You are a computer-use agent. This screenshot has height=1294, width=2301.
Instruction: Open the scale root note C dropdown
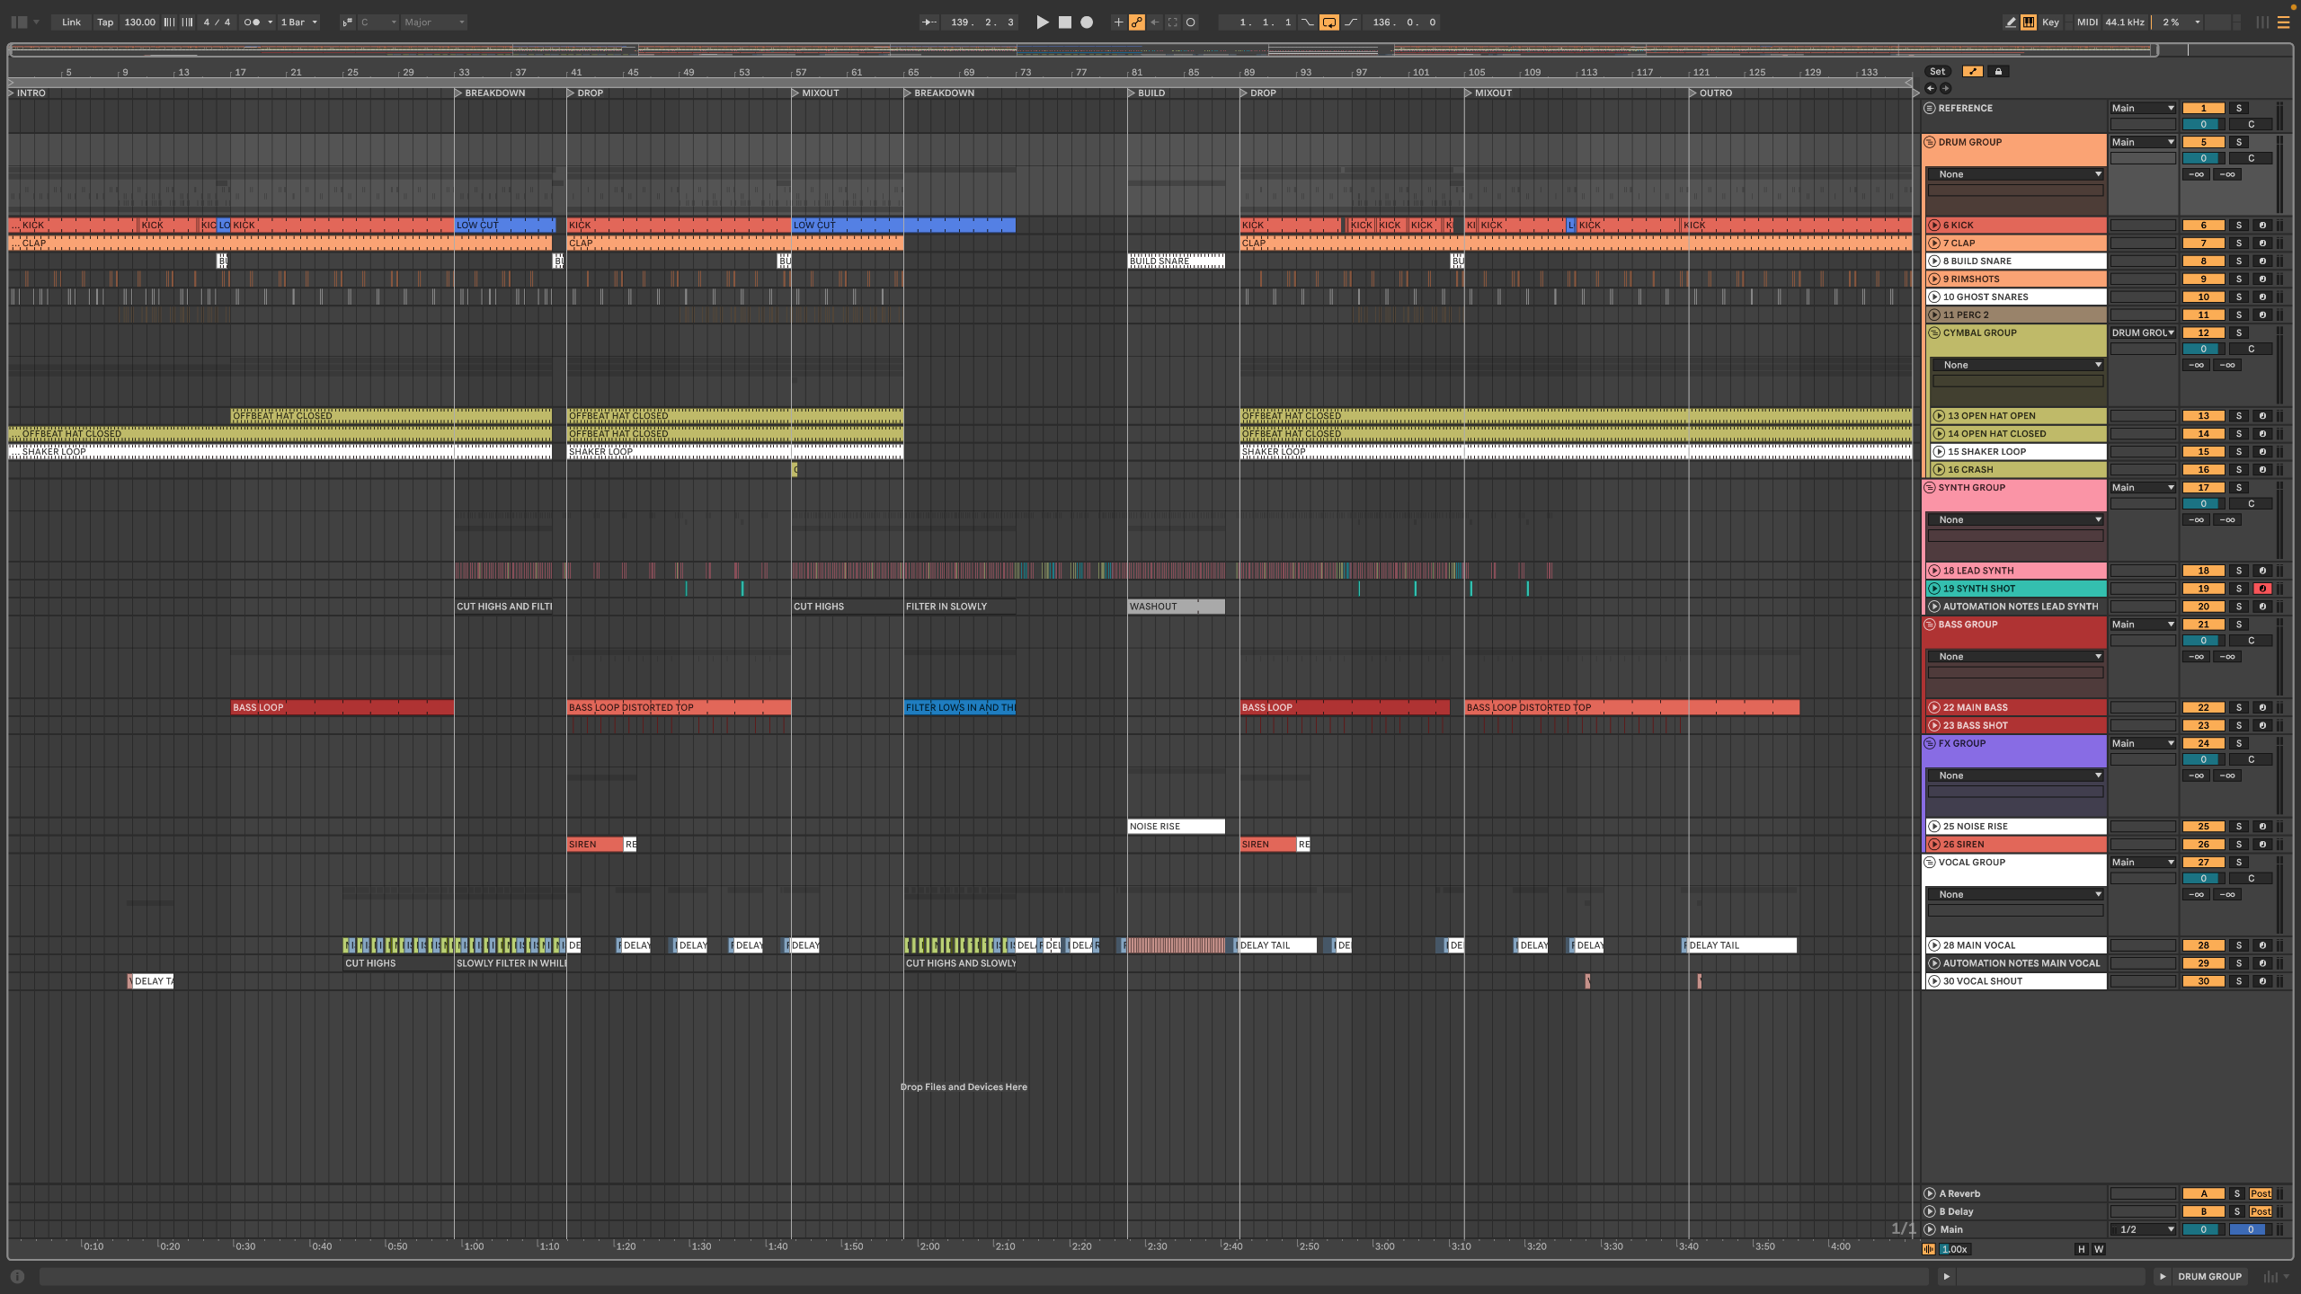378,22
